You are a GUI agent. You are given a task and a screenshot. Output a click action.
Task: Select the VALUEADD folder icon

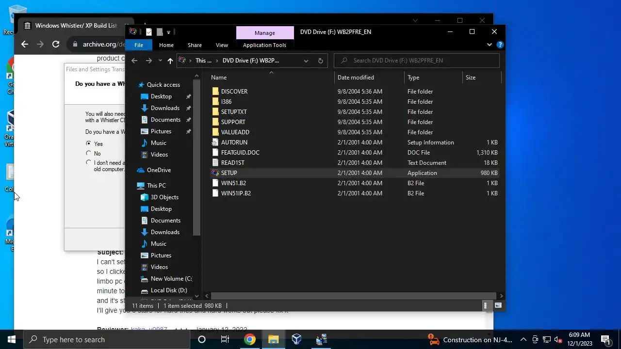[x=215, y=132]
